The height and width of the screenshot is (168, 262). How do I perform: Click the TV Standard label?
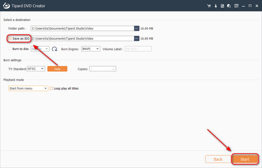point(17,69)
